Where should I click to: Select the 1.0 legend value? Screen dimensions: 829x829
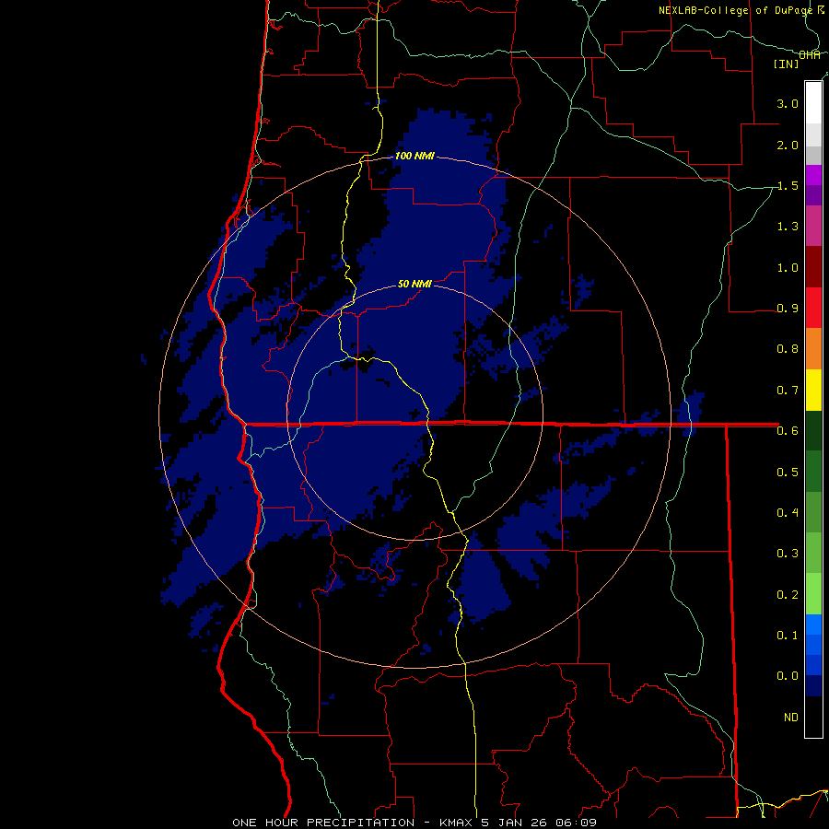[788, 267]
